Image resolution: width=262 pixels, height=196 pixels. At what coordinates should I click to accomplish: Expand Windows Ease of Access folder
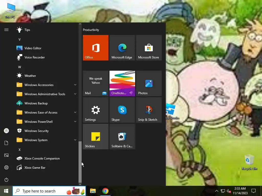47,113
